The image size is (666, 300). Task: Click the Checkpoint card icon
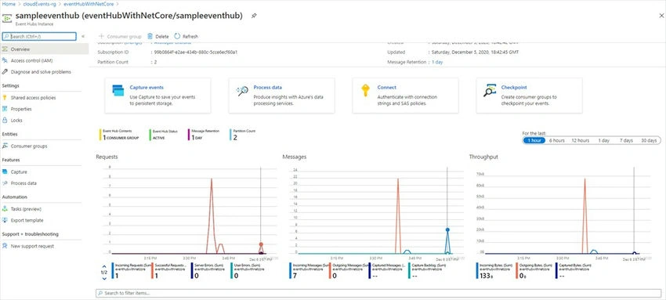[x=490, y=90]
